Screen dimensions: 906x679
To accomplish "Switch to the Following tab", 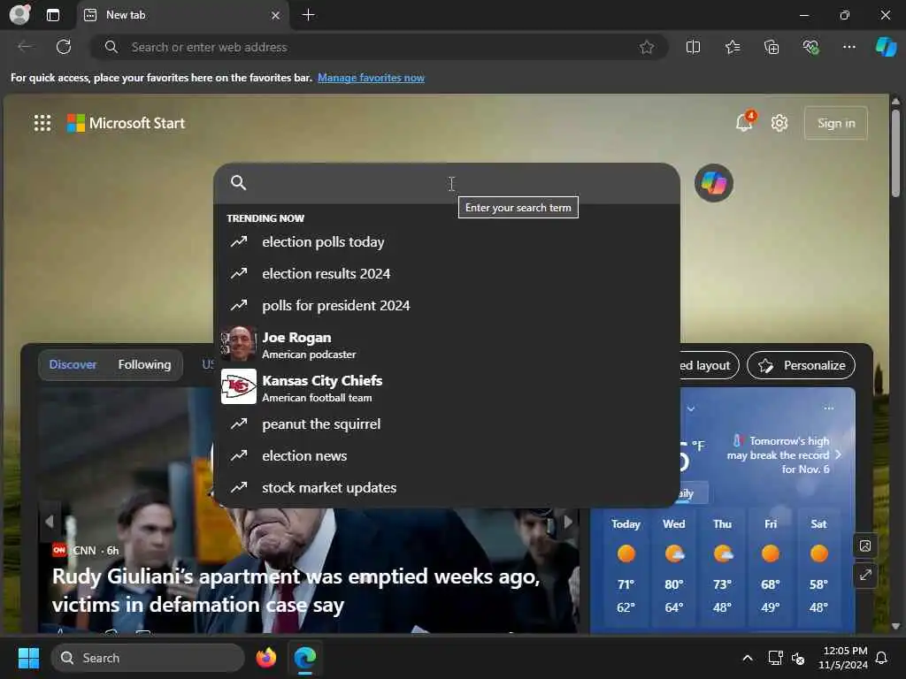I will (x=144, y=365).
